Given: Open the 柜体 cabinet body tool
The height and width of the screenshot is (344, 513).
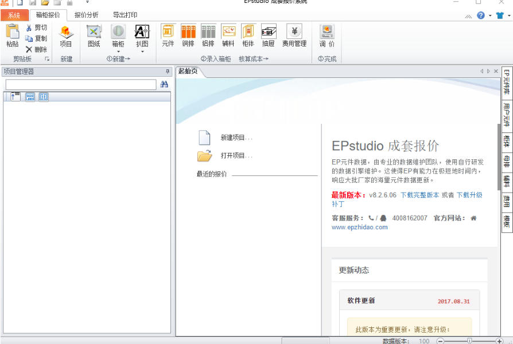Looking at the screenshot, I should pyautogui.click(x=248, y=36).
